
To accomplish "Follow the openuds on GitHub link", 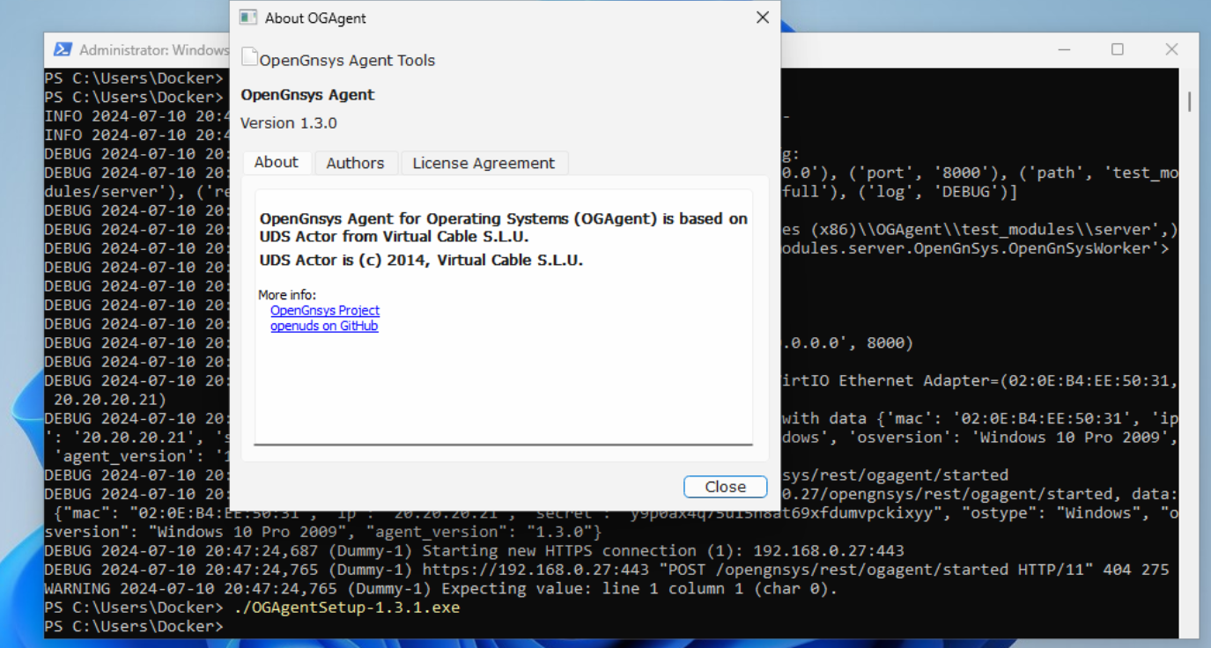I will point(324,326).
